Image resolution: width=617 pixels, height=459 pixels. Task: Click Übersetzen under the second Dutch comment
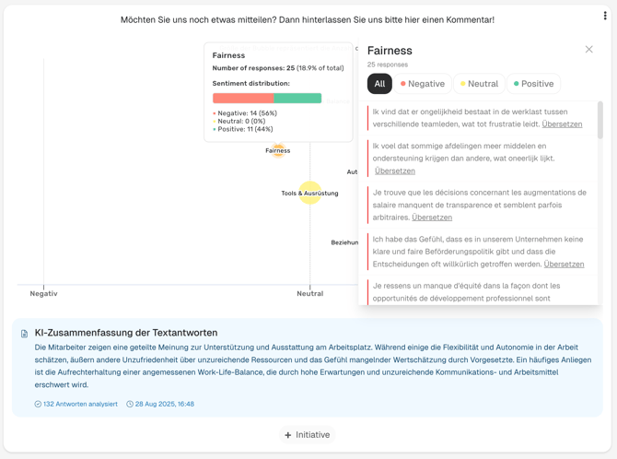[395, 171]
